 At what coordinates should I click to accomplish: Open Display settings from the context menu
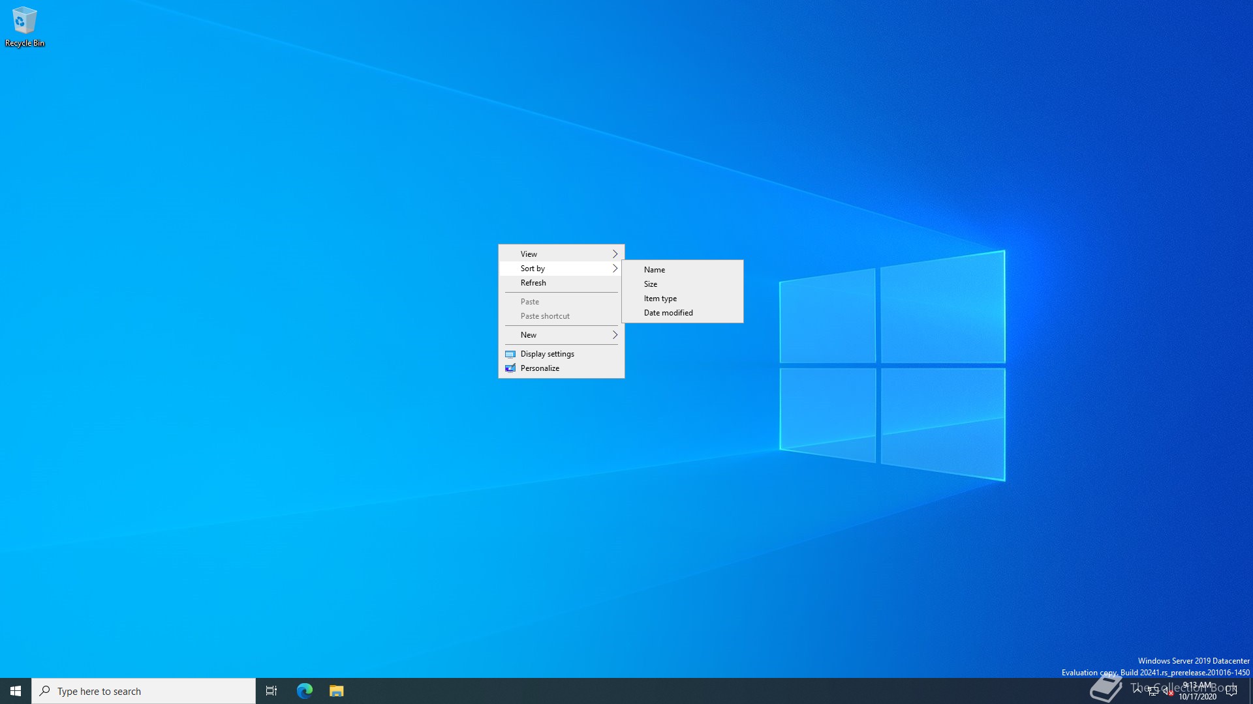point(548,354)
